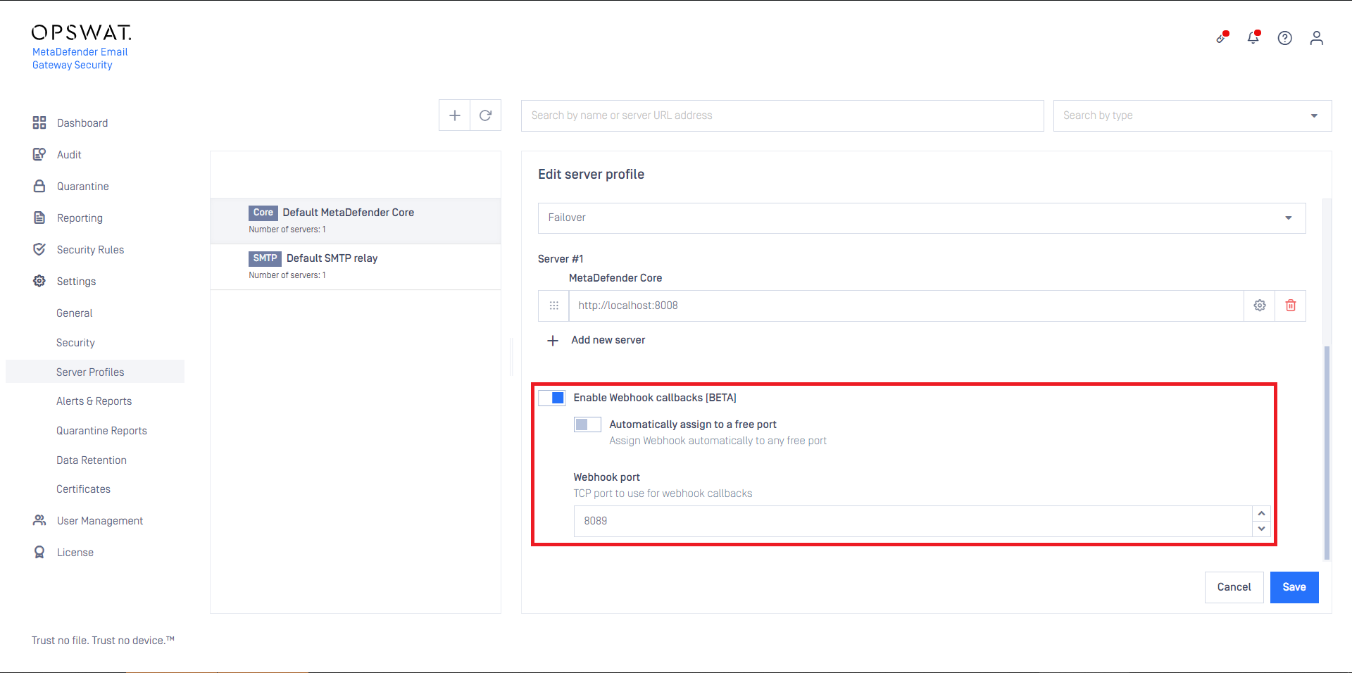Go to Security settings submenu
The height and width of the screenshot is (673, 1352).
pyautogui.click(x=75, y=343)
